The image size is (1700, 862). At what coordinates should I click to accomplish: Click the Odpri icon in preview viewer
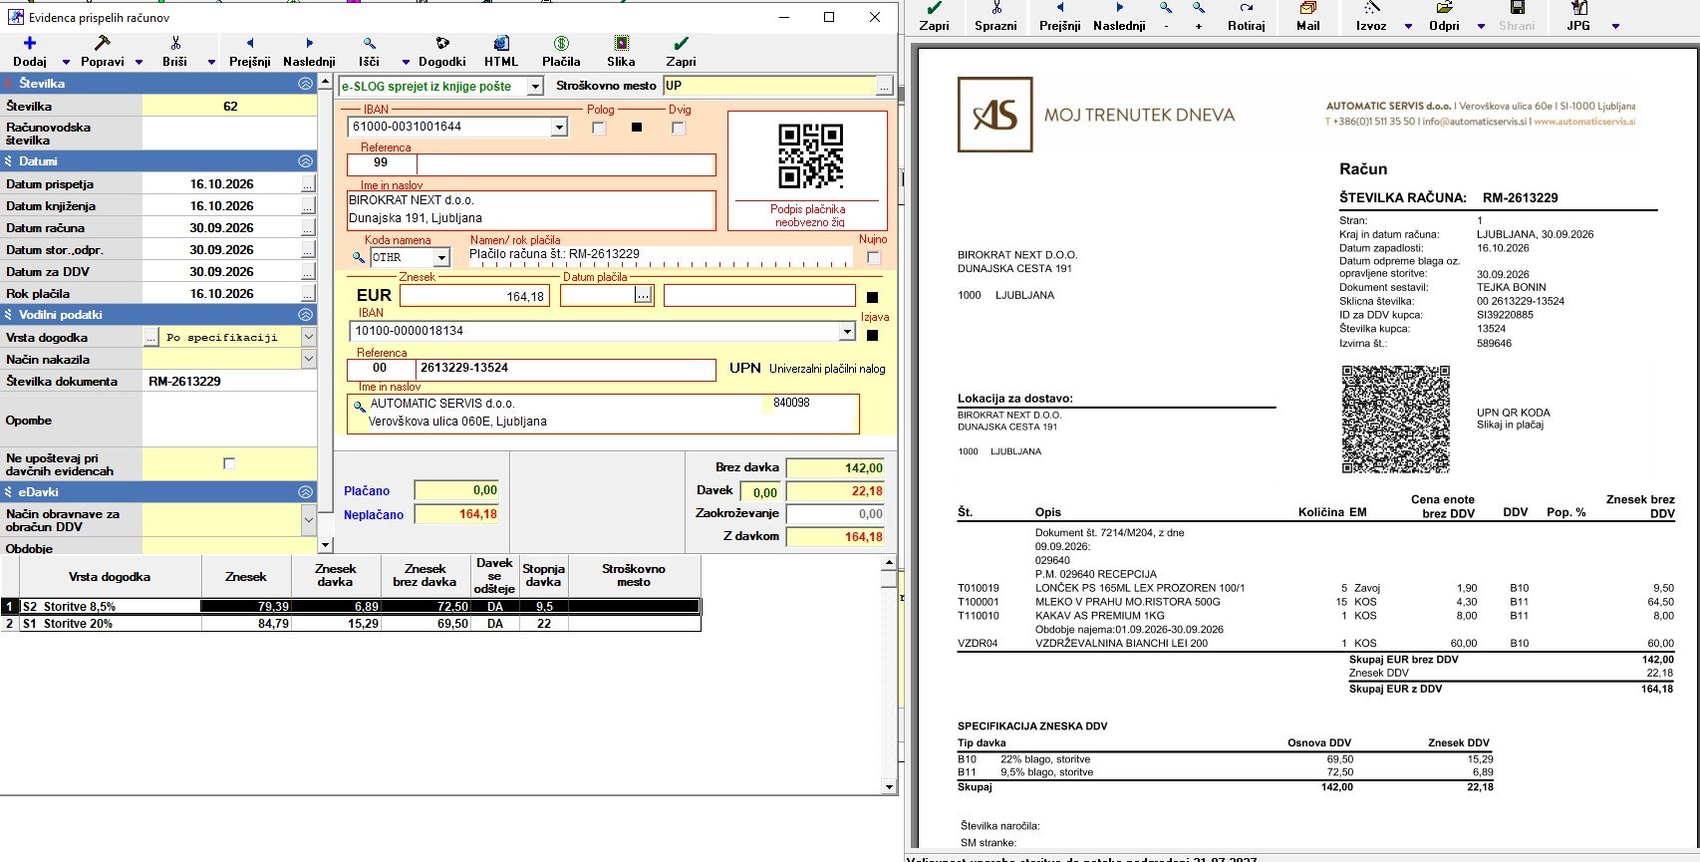tap(1444, 7)
